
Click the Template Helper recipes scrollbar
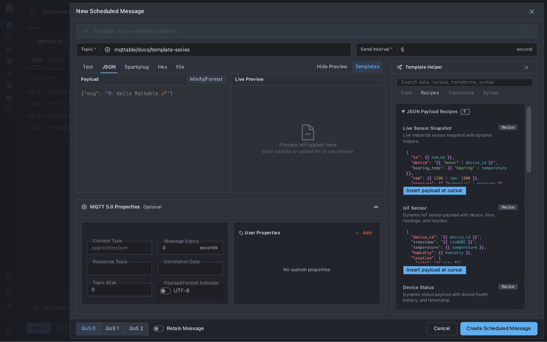[529, 140]
